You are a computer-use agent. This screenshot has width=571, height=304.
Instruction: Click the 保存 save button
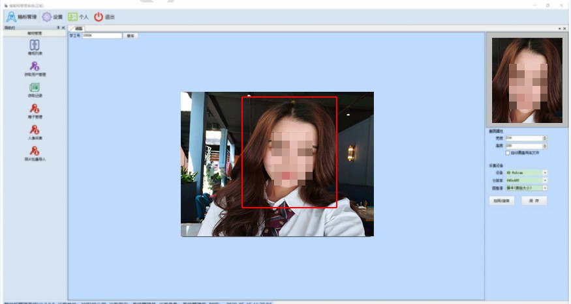coord(534,201)
